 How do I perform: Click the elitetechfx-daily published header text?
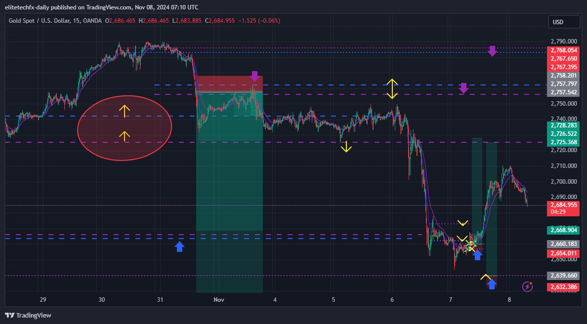pos(101,7)
